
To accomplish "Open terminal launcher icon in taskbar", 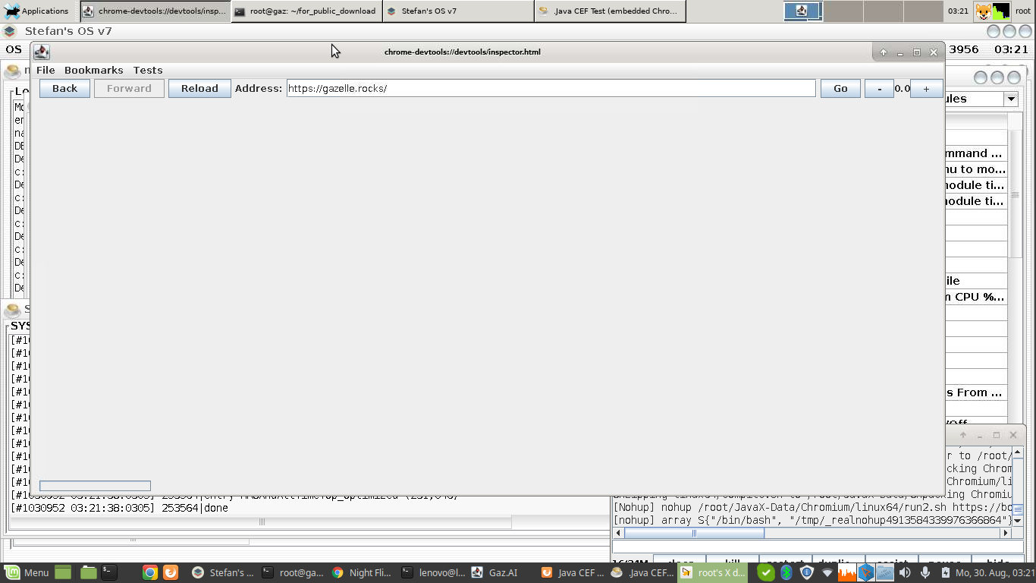I will click(109, 572).
